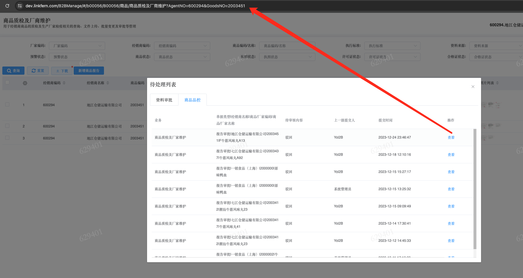Expand the 厂家编码 dropdown

(77, 46)
